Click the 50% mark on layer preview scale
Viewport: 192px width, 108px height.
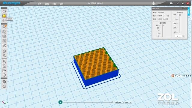175,24
